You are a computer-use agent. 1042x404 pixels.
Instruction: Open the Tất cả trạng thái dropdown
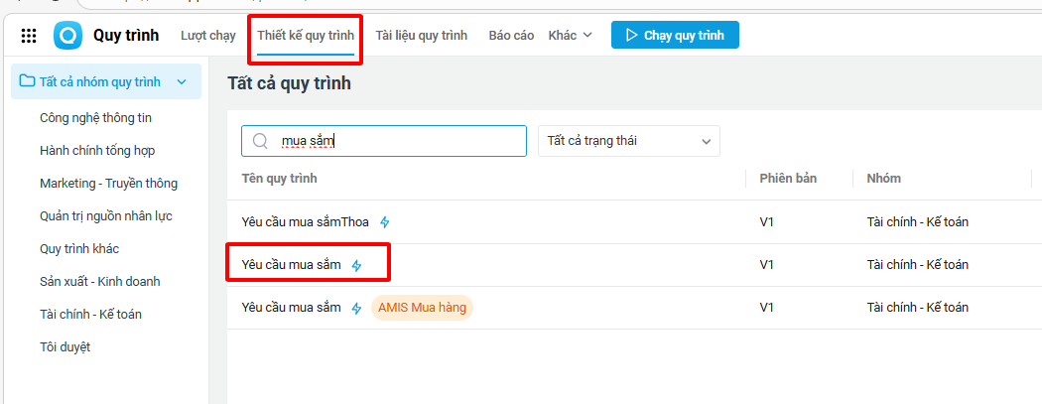628,141
